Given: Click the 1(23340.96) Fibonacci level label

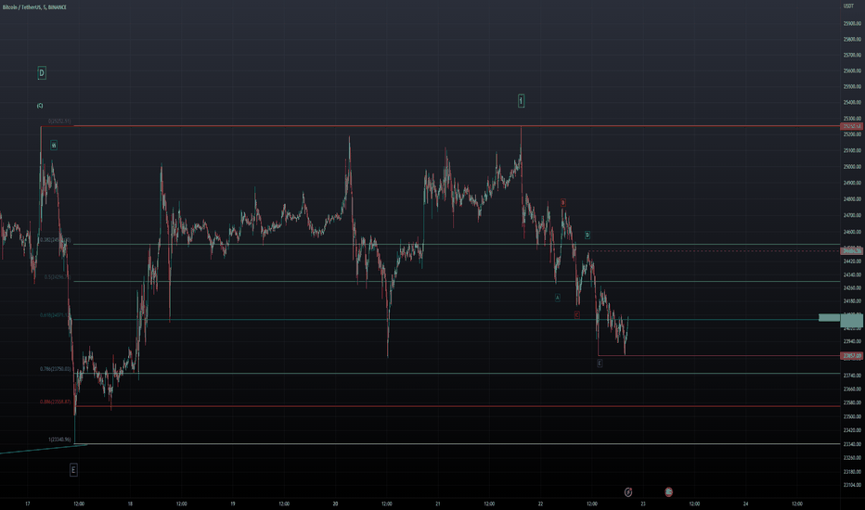Looking at the screenshot, I should click(59, 440).
